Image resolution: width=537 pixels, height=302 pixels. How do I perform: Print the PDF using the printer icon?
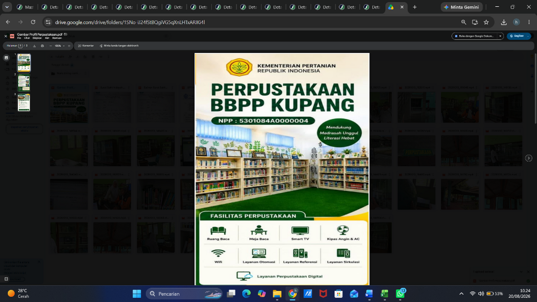tap(42, 46)
